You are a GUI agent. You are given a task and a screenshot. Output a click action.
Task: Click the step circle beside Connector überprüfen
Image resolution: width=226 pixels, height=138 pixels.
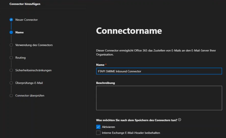pyautogui.click(x=11, y=96)
